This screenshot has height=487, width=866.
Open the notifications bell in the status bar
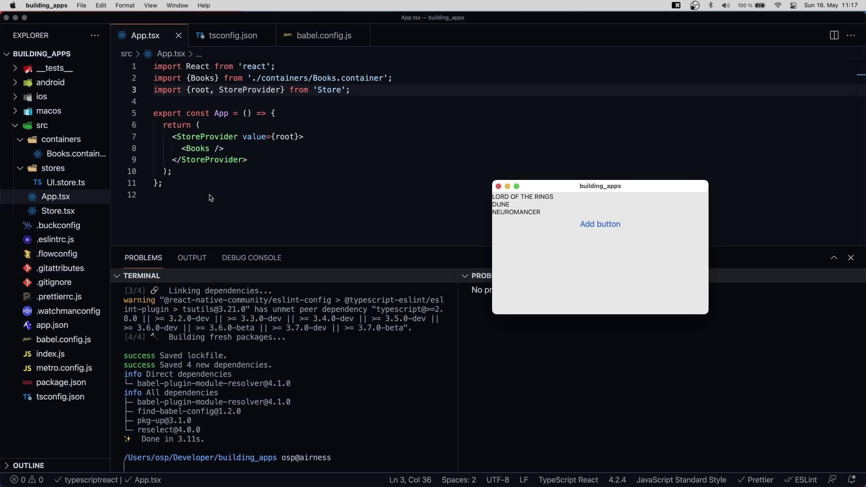(852, 480)
